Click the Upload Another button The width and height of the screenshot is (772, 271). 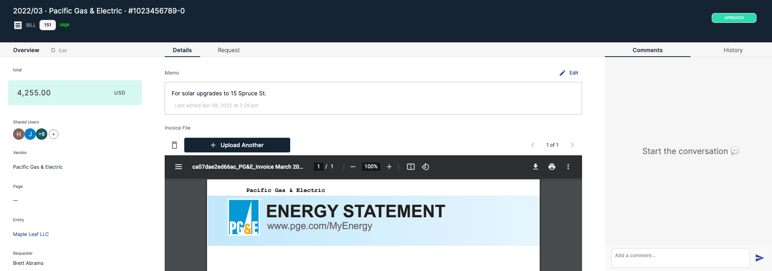click(x=237, y=145)
